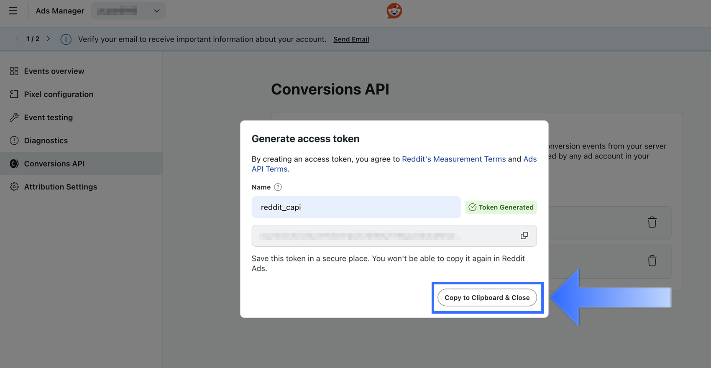
Task: Click the token Name input field
Action: (356, 207)
